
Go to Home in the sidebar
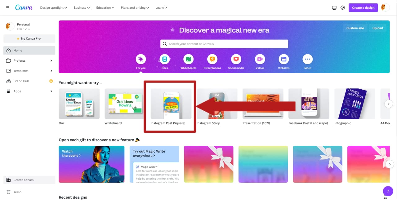[x=29, y=50]
